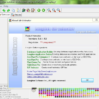The image size is (99, 99).
Task: Click Database Application Builder product name
Action: click(40, 52)
